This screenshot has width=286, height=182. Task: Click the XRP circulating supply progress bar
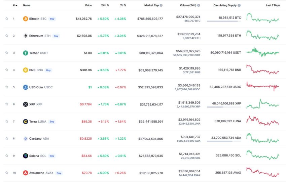coord(224,107)
